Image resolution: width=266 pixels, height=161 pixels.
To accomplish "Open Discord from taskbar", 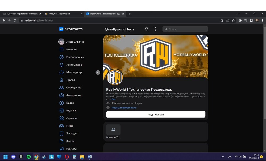I will (13, 156).
